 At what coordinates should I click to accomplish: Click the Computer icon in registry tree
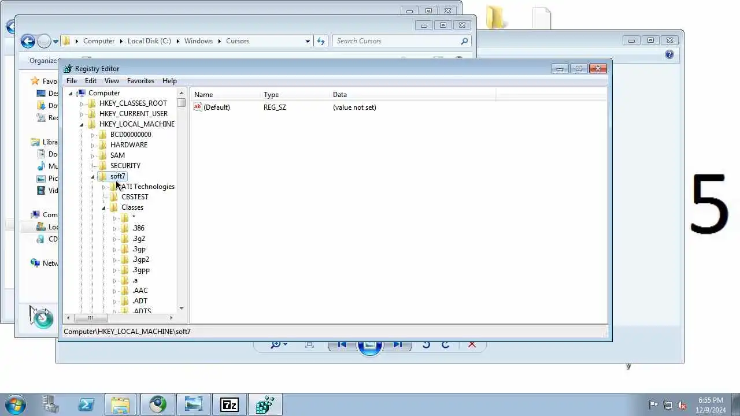click(x=82, y=93)
